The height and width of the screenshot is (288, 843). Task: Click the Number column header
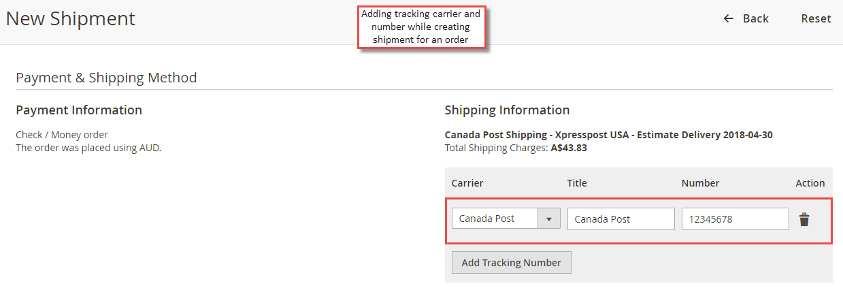coord(700,183)
